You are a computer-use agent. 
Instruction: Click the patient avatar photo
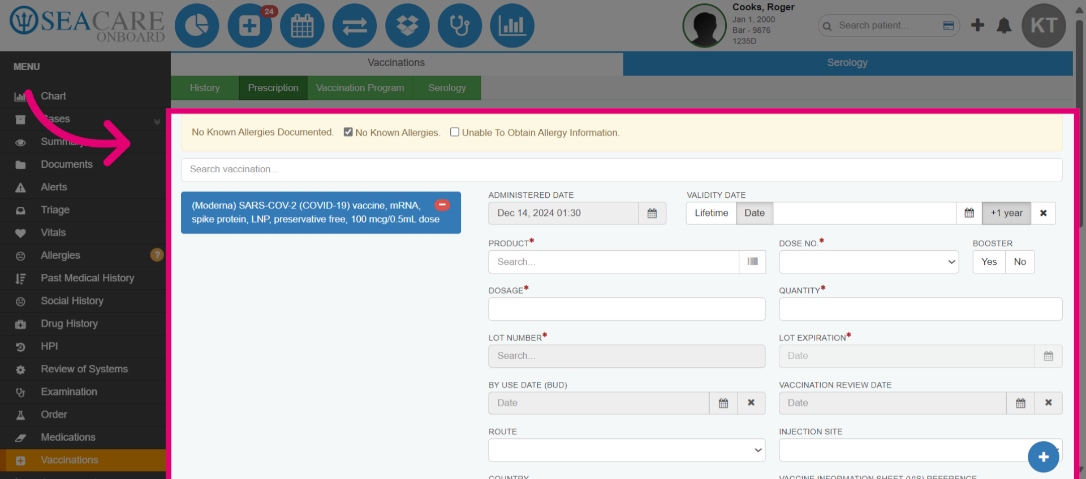point(704,25)
